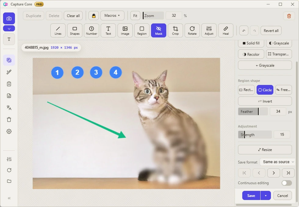Screen dimensions: 299x207
Task: Click the Feather slider
Action: tap(253, 111)
